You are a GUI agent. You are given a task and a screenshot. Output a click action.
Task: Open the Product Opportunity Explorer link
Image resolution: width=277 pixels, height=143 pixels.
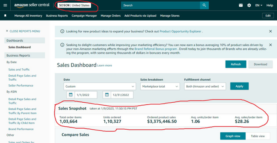point(180,31)
